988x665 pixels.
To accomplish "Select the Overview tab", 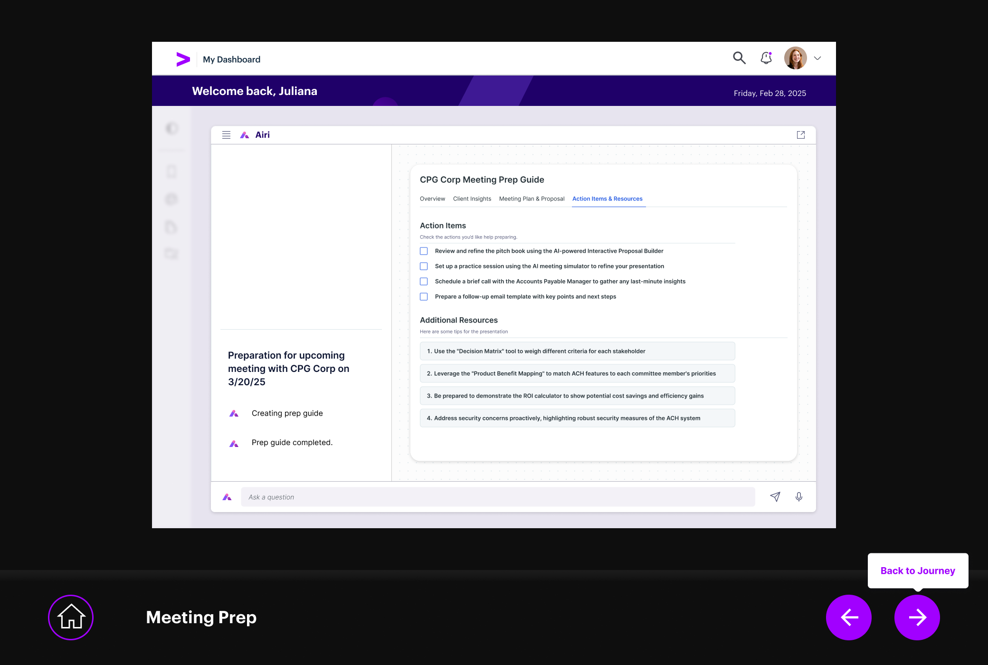I will pos(432,199).
